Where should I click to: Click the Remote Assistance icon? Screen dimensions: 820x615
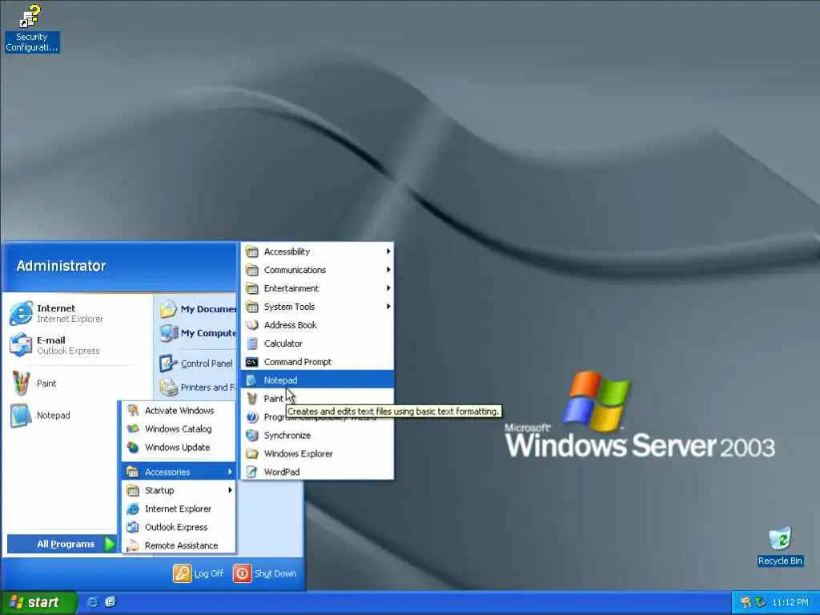pos(134,545)
